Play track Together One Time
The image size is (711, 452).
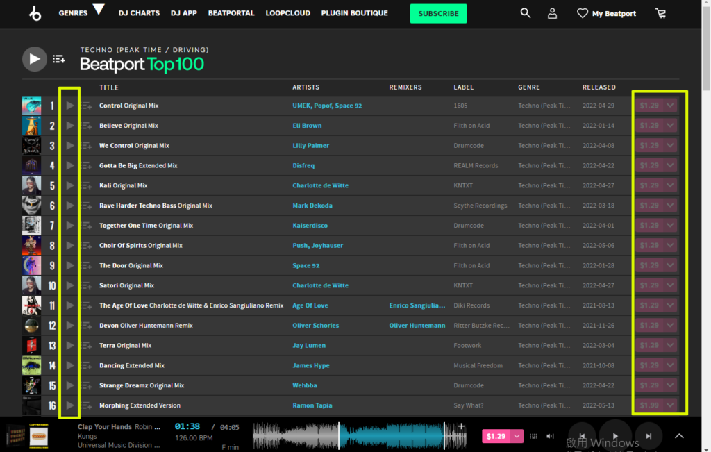pos(70,226)
